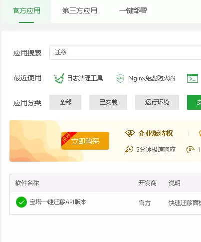This screenshot has height=242, width=201.
Task: Click the 开发商 column header
Action: click(148, 183)
